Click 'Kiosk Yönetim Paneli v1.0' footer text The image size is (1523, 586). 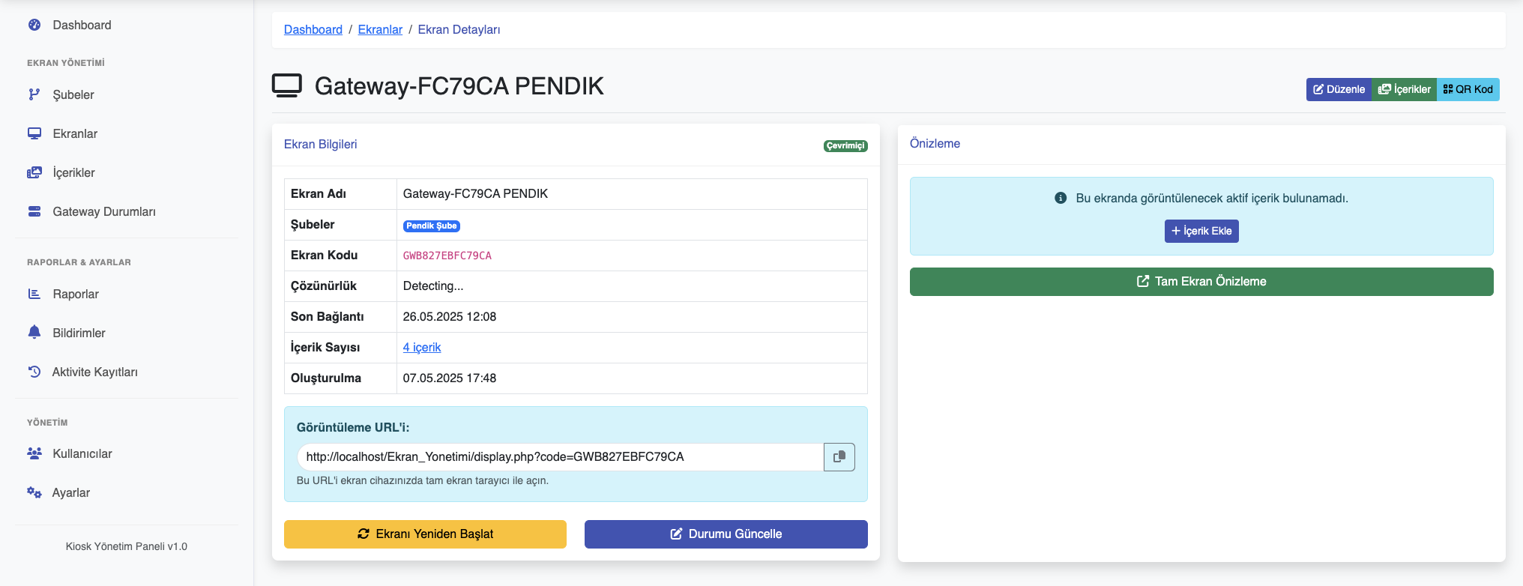point(127,546)
